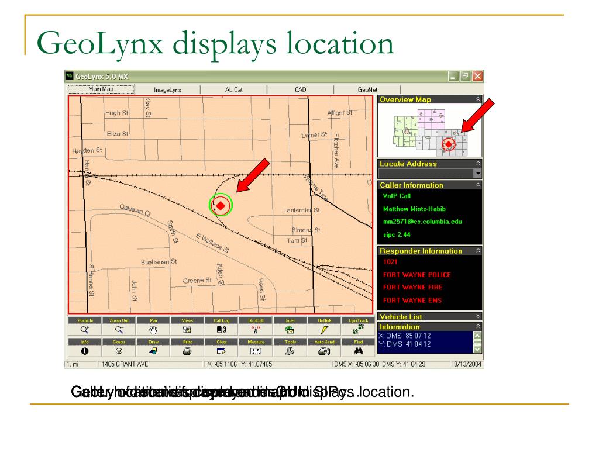Switch to the Main Map tab
The image size is (599, 449).
pos(101,89)
